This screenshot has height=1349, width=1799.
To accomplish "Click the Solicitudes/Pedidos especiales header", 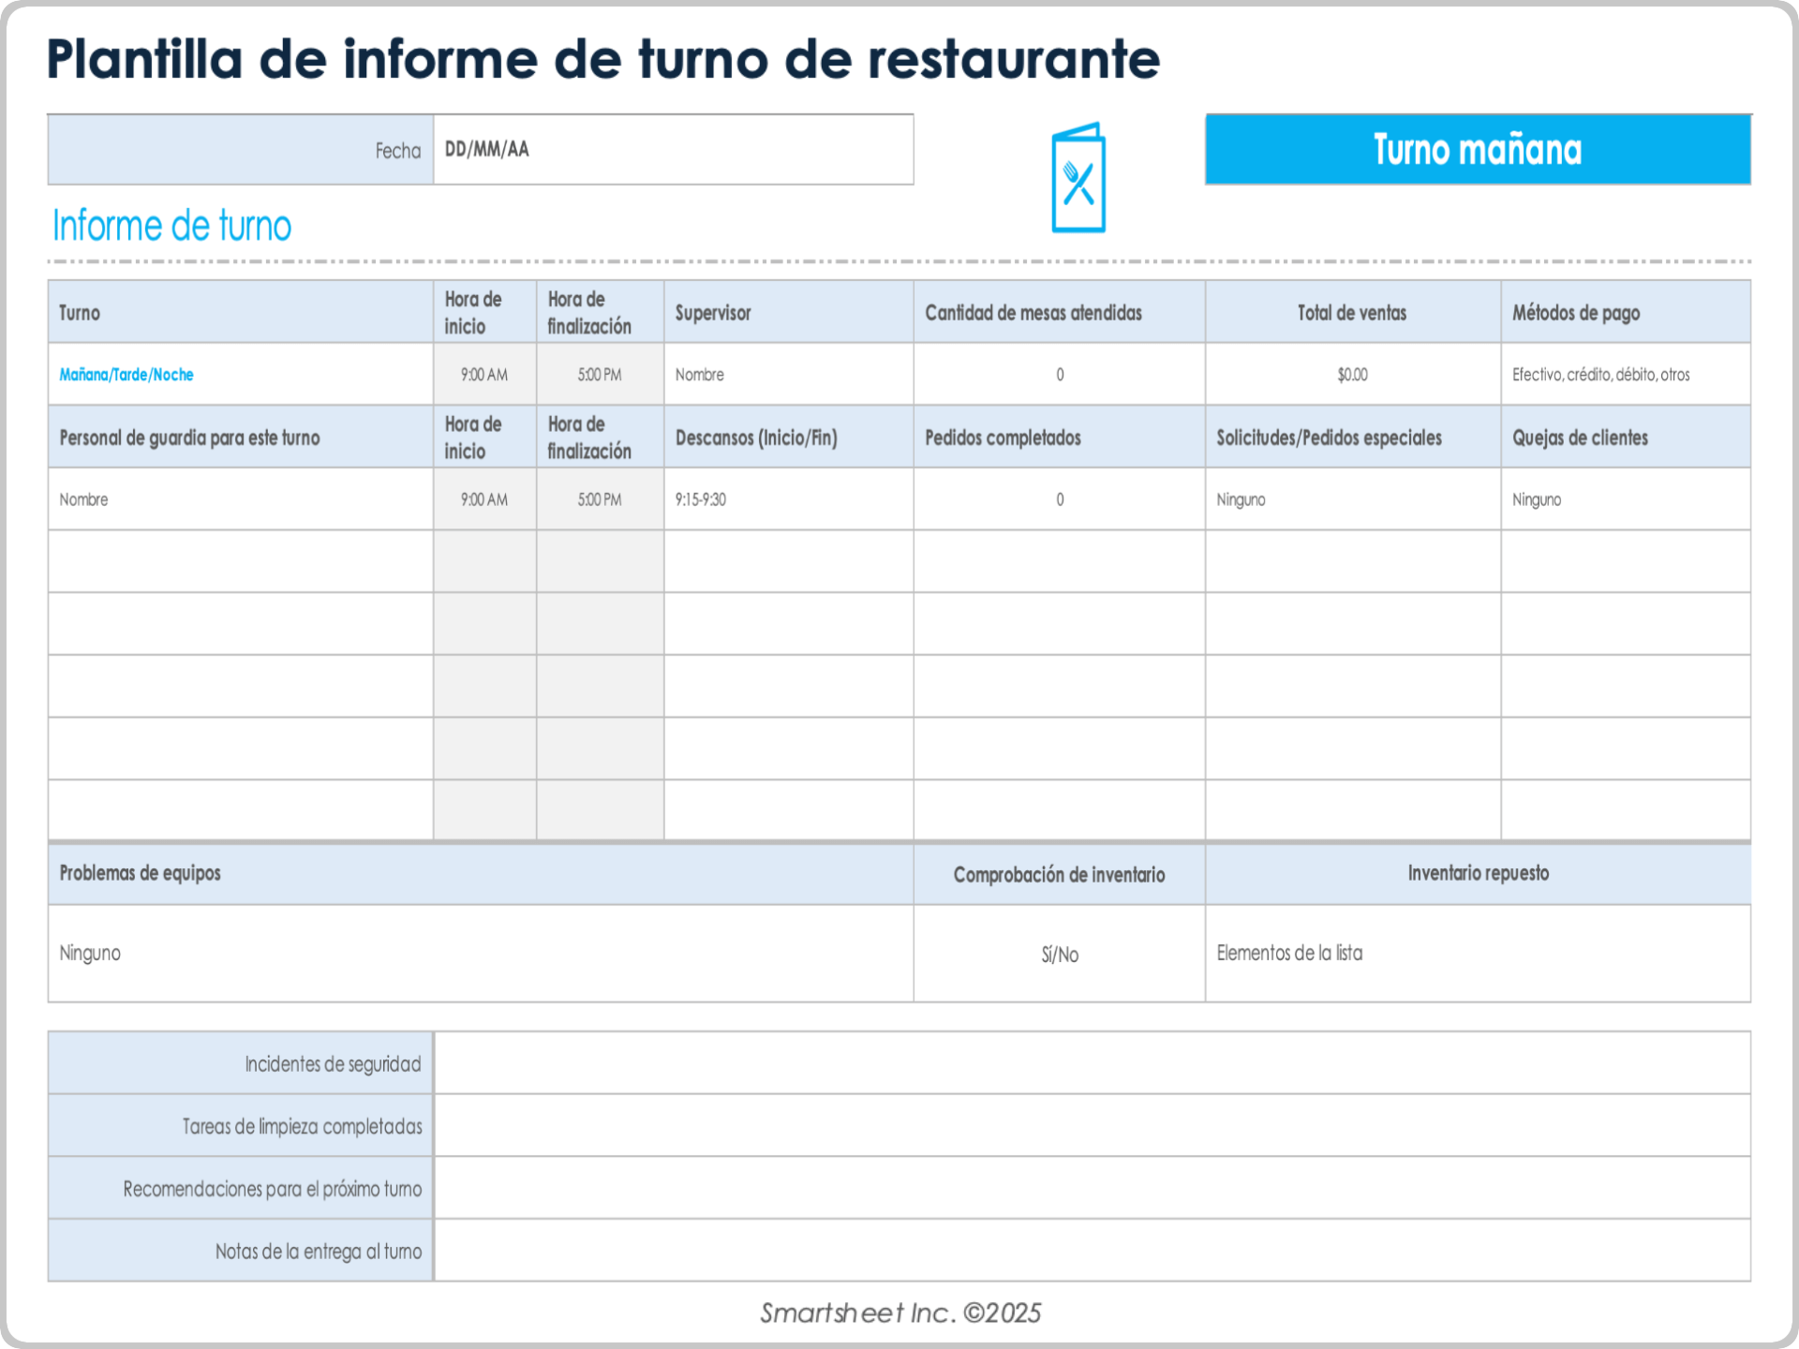I will click(1353, 437).
